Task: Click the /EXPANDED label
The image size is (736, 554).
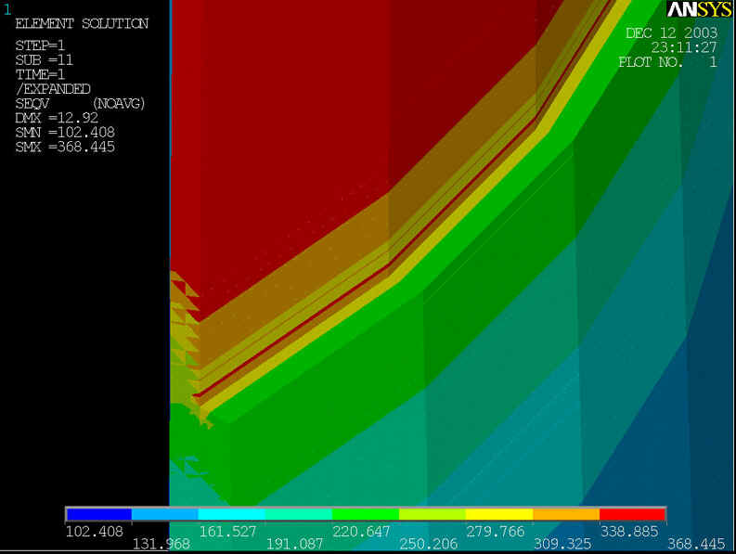Action: [53, 89]
